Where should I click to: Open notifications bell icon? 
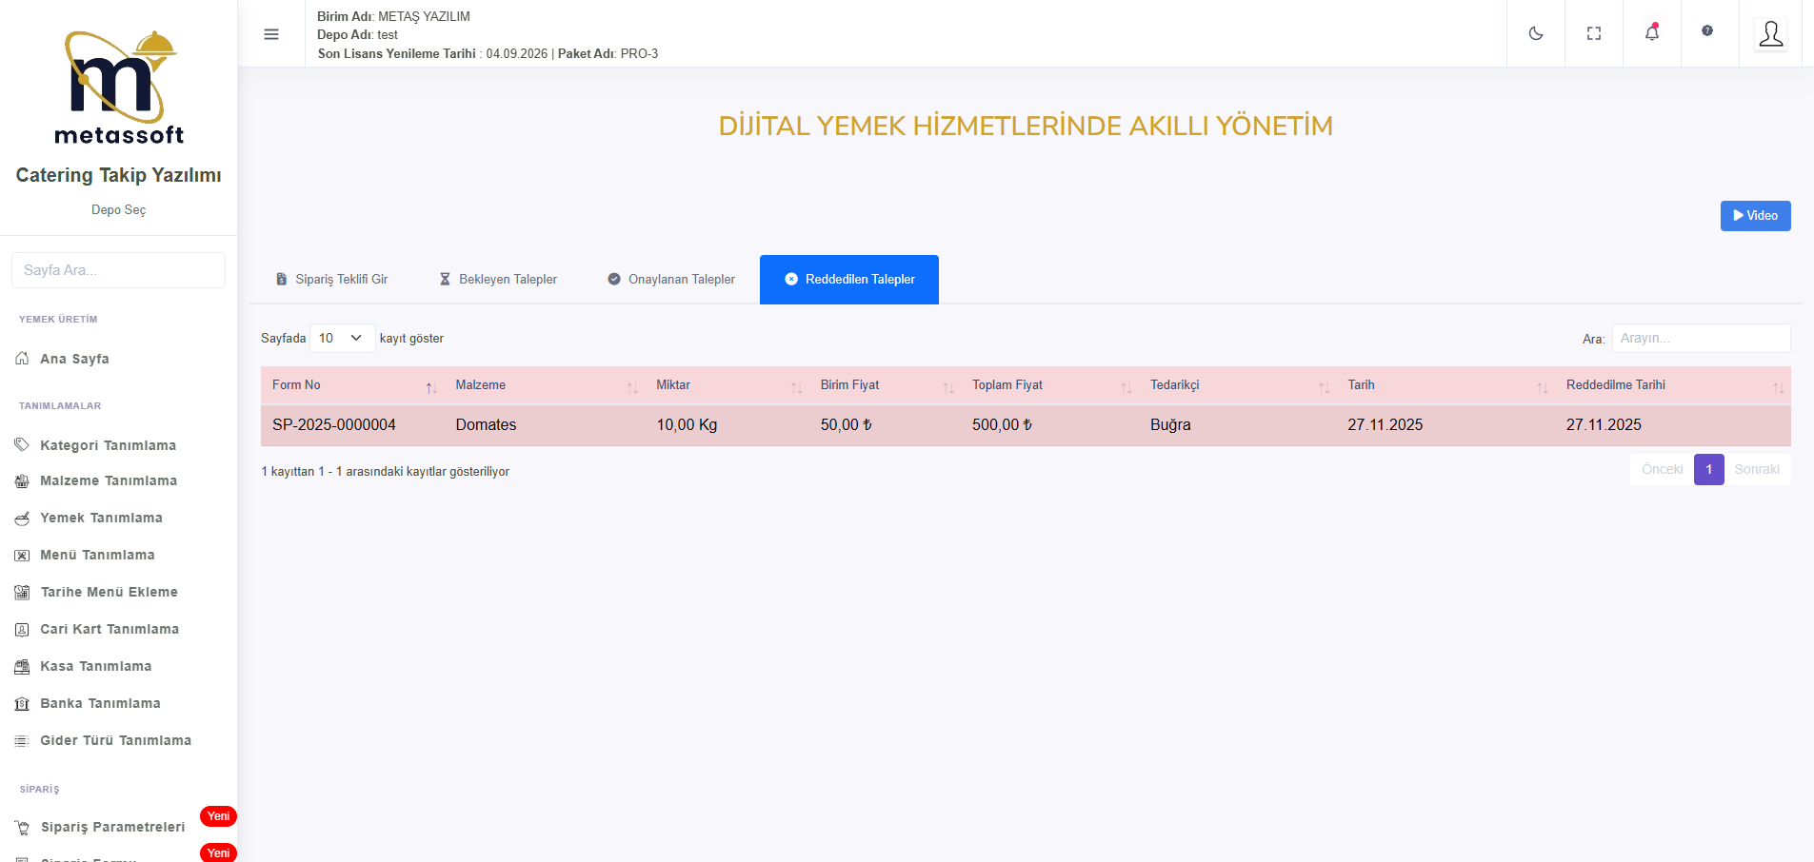[x=1651, y=33]
